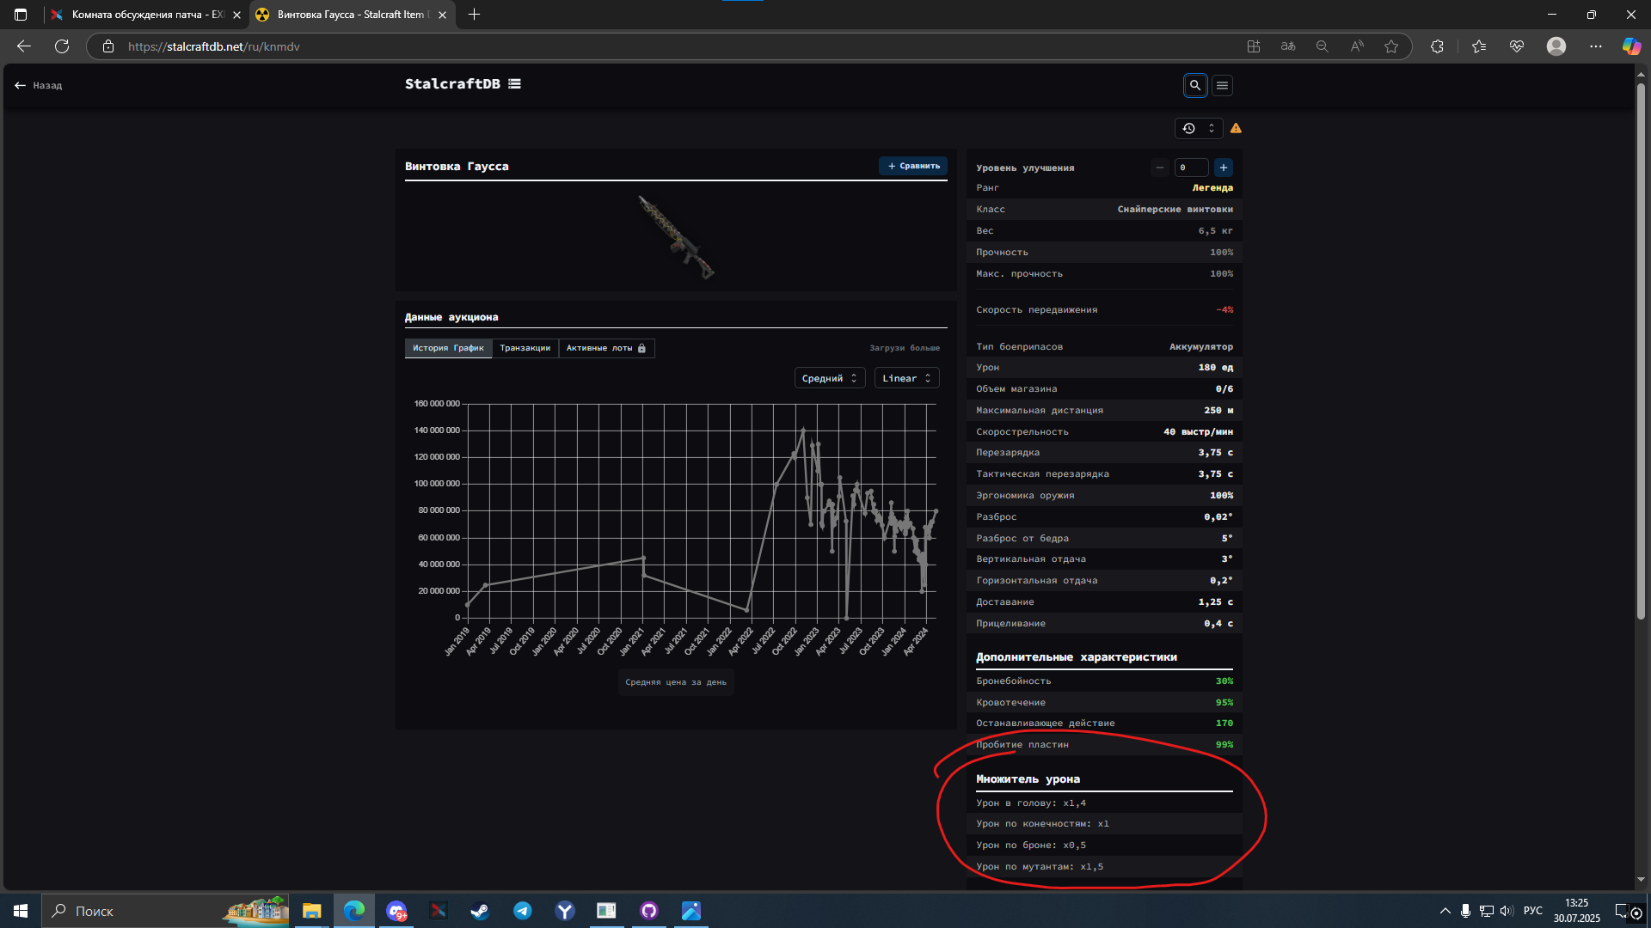
Task: Expand the Linear scale dropdown
Action: point(906,378)
